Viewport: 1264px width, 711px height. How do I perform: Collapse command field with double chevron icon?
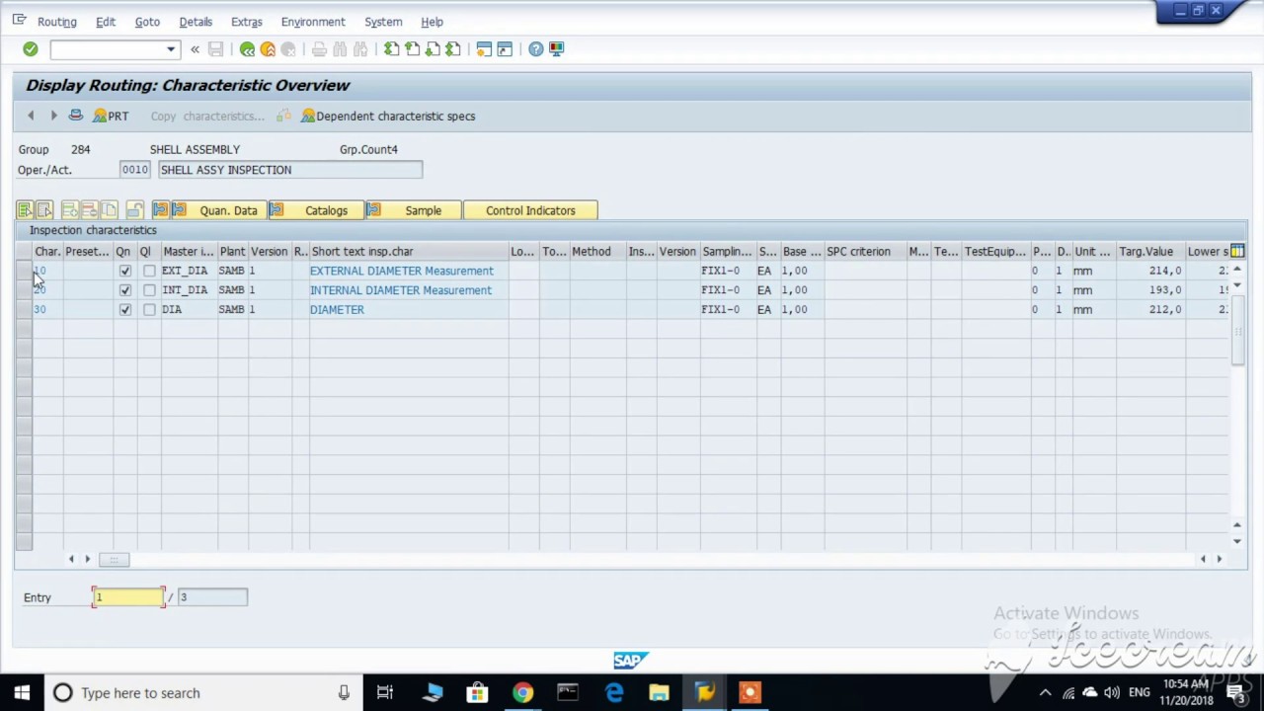(195, 49)
